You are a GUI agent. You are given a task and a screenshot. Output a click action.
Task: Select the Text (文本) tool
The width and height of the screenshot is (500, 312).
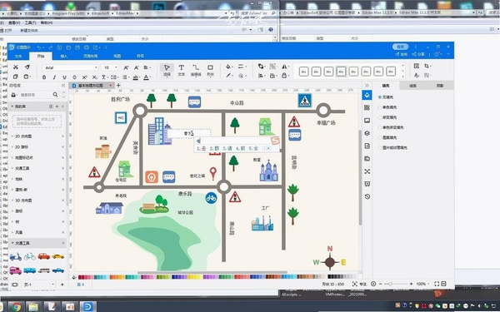(181, 70)
